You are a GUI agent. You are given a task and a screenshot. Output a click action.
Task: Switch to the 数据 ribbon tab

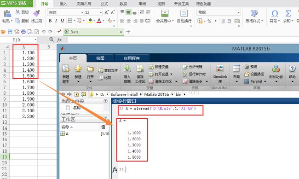pyautogui.click(x=123, y=4)
